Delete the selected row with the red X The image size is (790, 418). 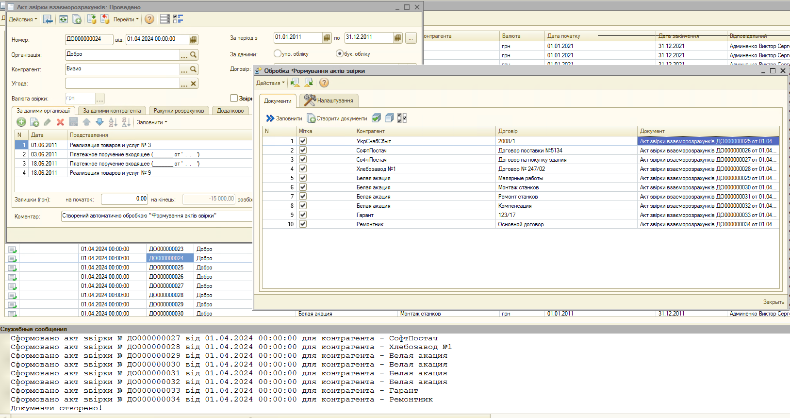[x=60, y=122]
